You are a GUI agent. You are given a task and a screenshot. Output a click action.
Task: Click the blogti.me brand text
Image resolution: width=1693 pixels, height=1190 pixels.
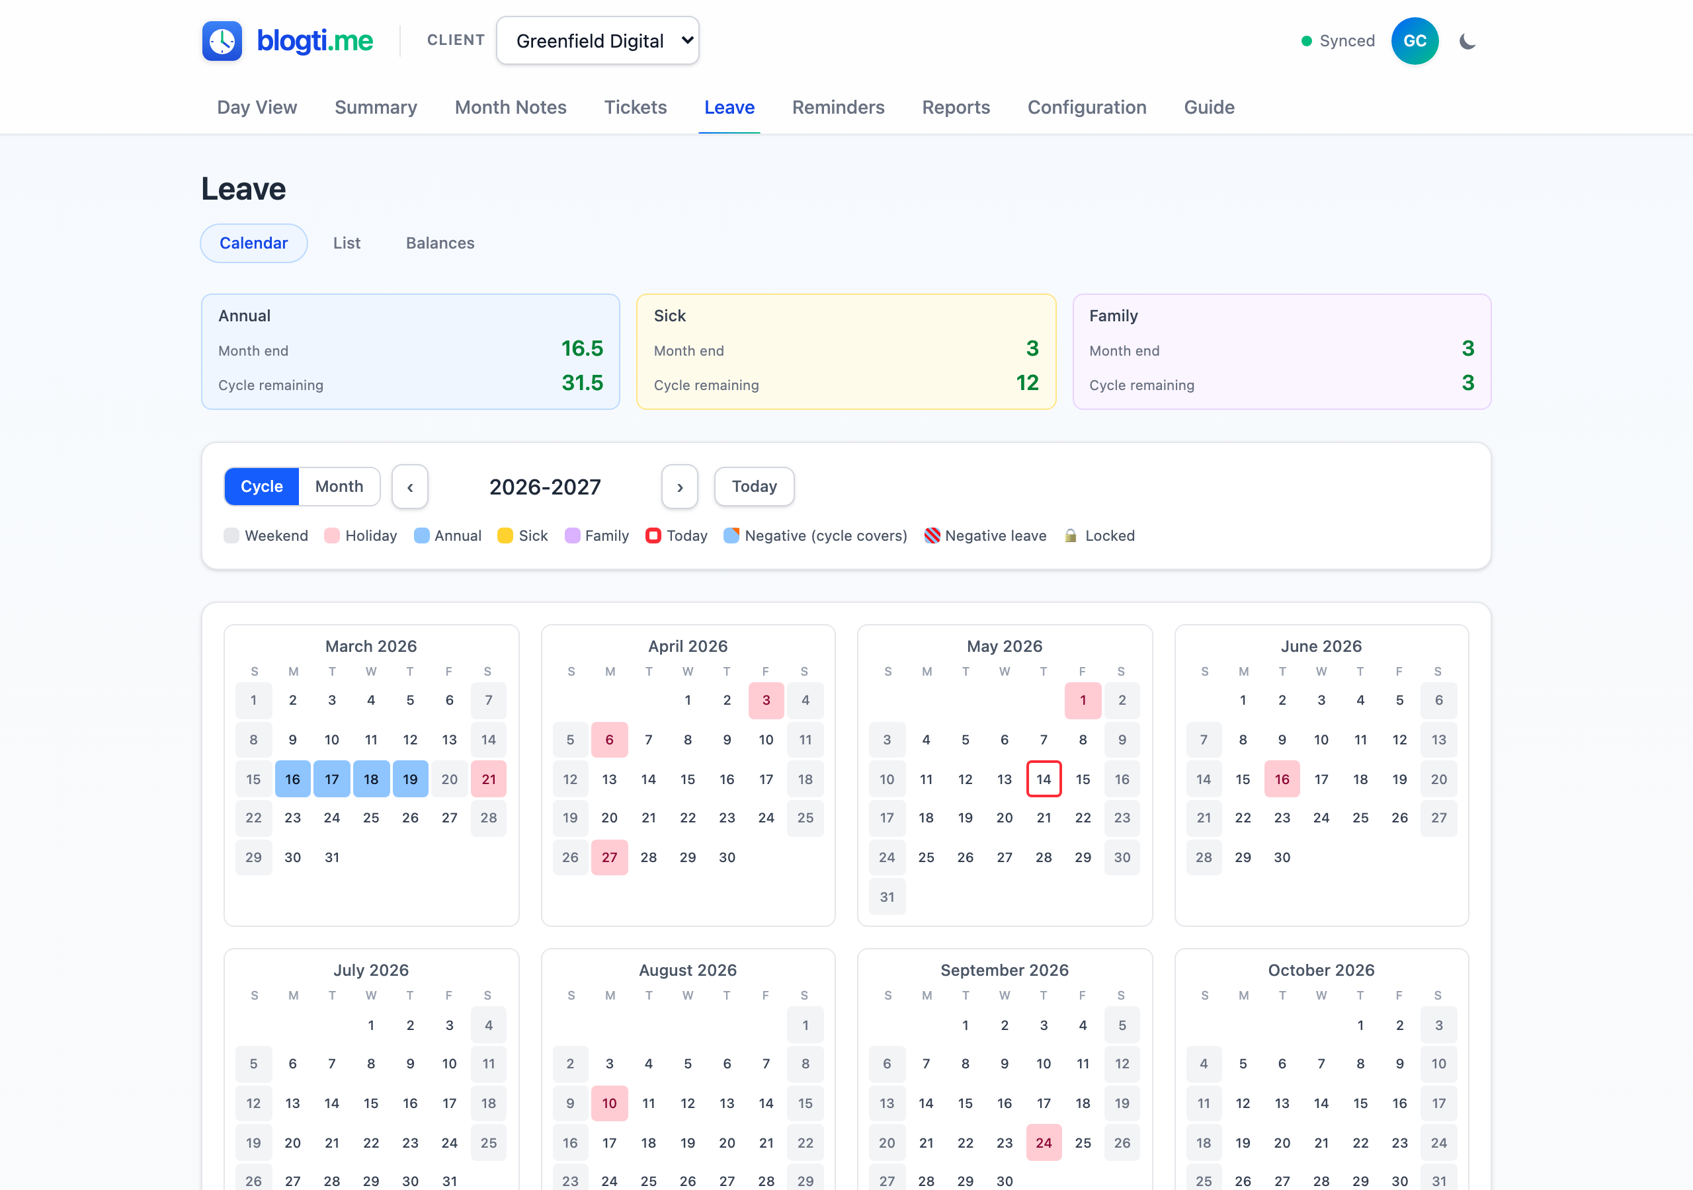click(x=315, y=40)
